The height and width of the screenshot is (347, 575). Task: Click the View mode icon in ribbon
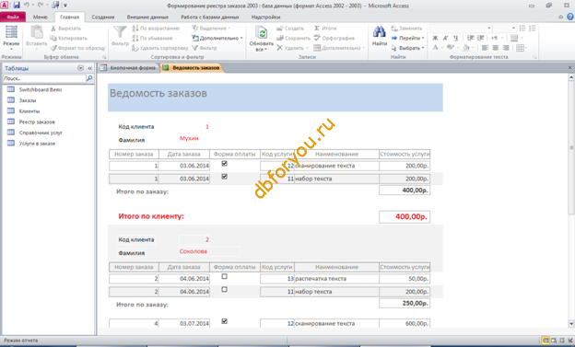11,32
